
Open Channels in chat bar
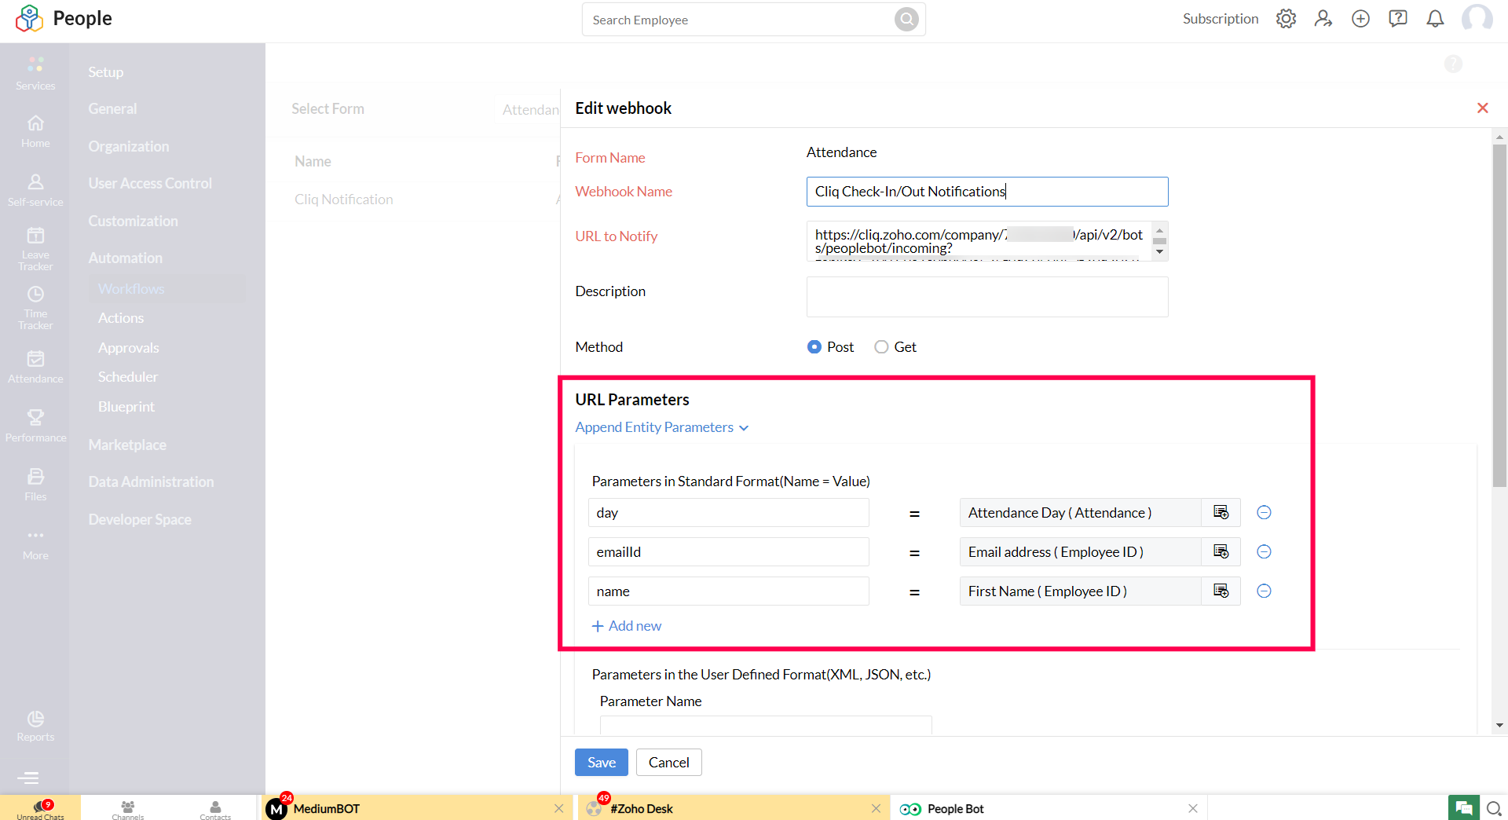pyautogui.click(x=127, y=809)
